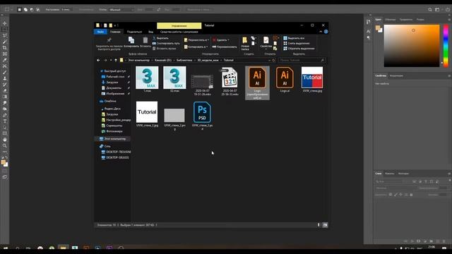Select the Eraser tool
This screenshot has width=452, height=254.
pyautogui.click(x=5, y=90)
